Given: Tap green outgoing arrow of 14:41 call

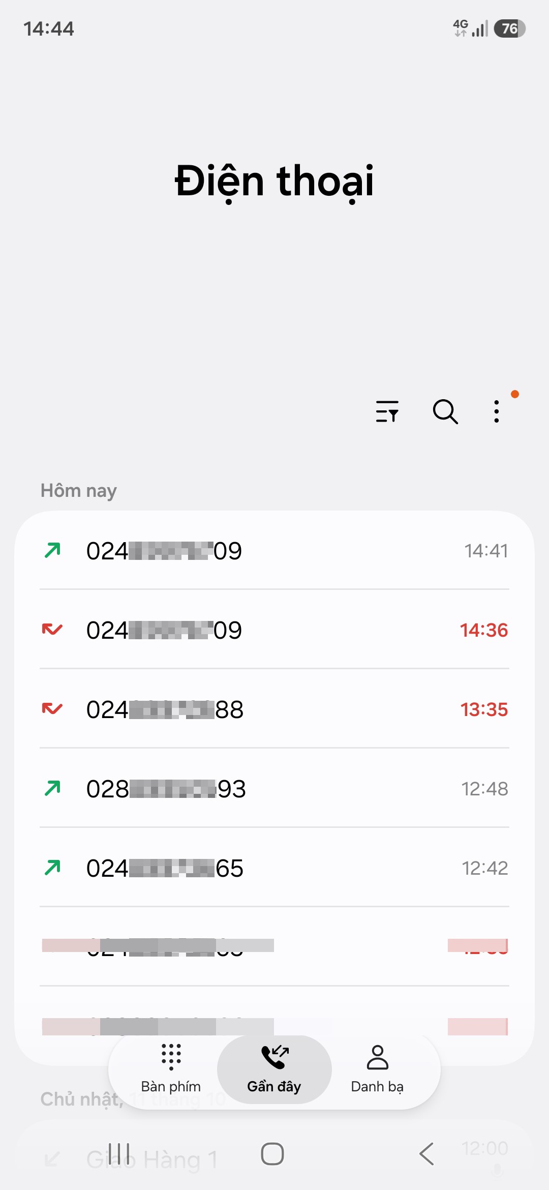Looking at the screenshot, I should 52,550.
